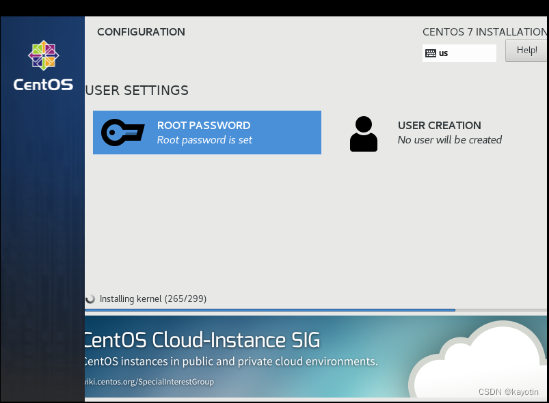Click the installation progress bar

tap(317, 310)
